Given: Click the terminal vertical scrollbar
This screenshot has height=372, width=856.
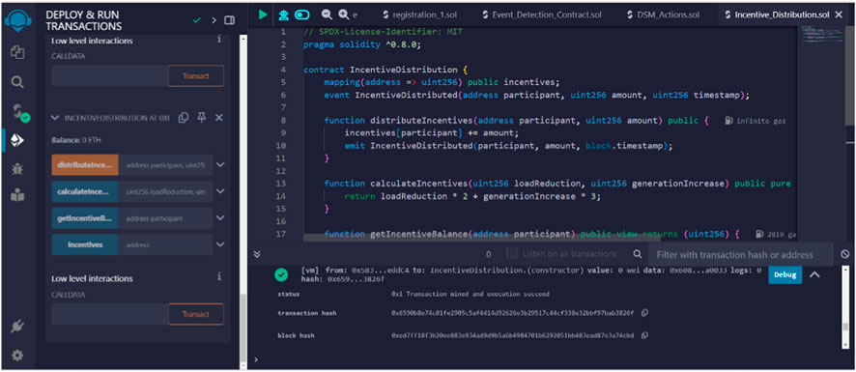Looking at the screenshot, I should point(845,327).
